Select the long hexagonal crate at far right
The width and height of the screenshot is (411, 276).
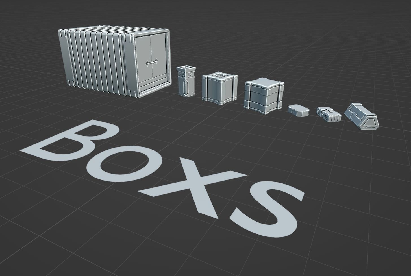pos(362,116)
